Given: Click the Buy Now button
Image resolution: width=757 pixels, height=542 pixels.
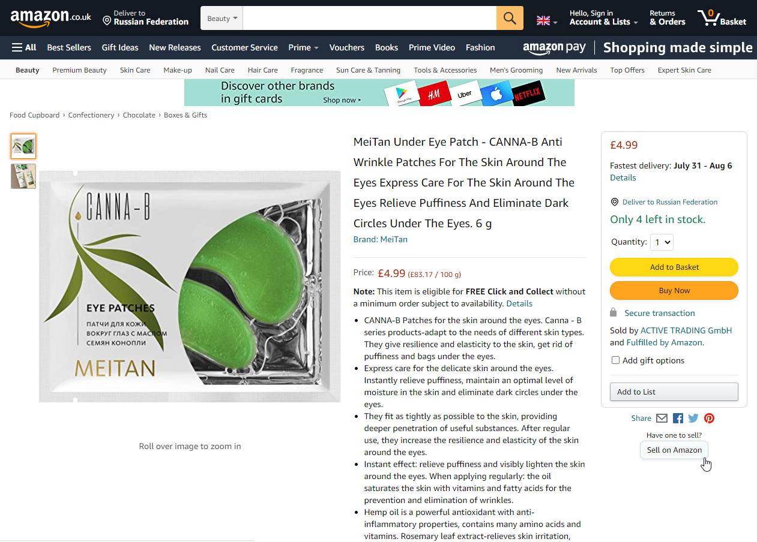Looking at the screenshot, I should (x=674, y=291).
